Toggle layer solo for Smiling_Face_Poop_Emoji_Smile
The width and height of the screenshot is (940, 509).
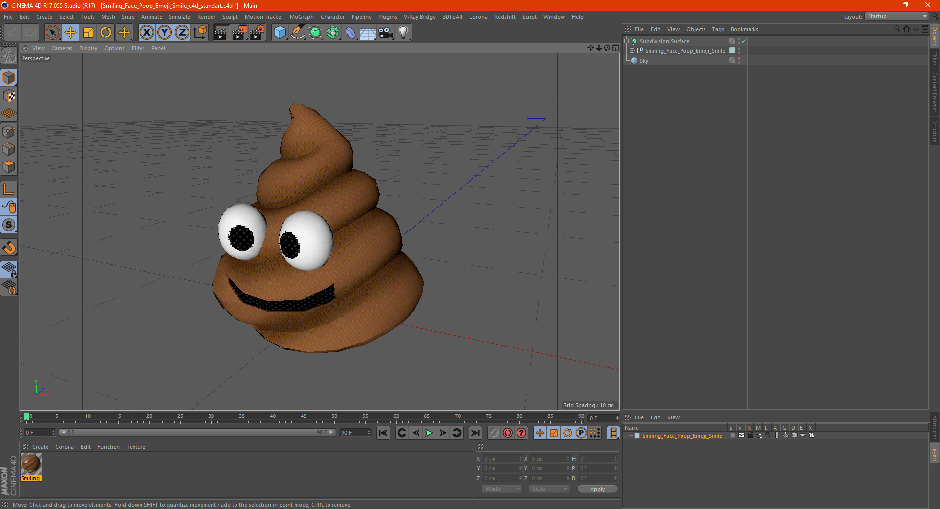tap(732, 435)
